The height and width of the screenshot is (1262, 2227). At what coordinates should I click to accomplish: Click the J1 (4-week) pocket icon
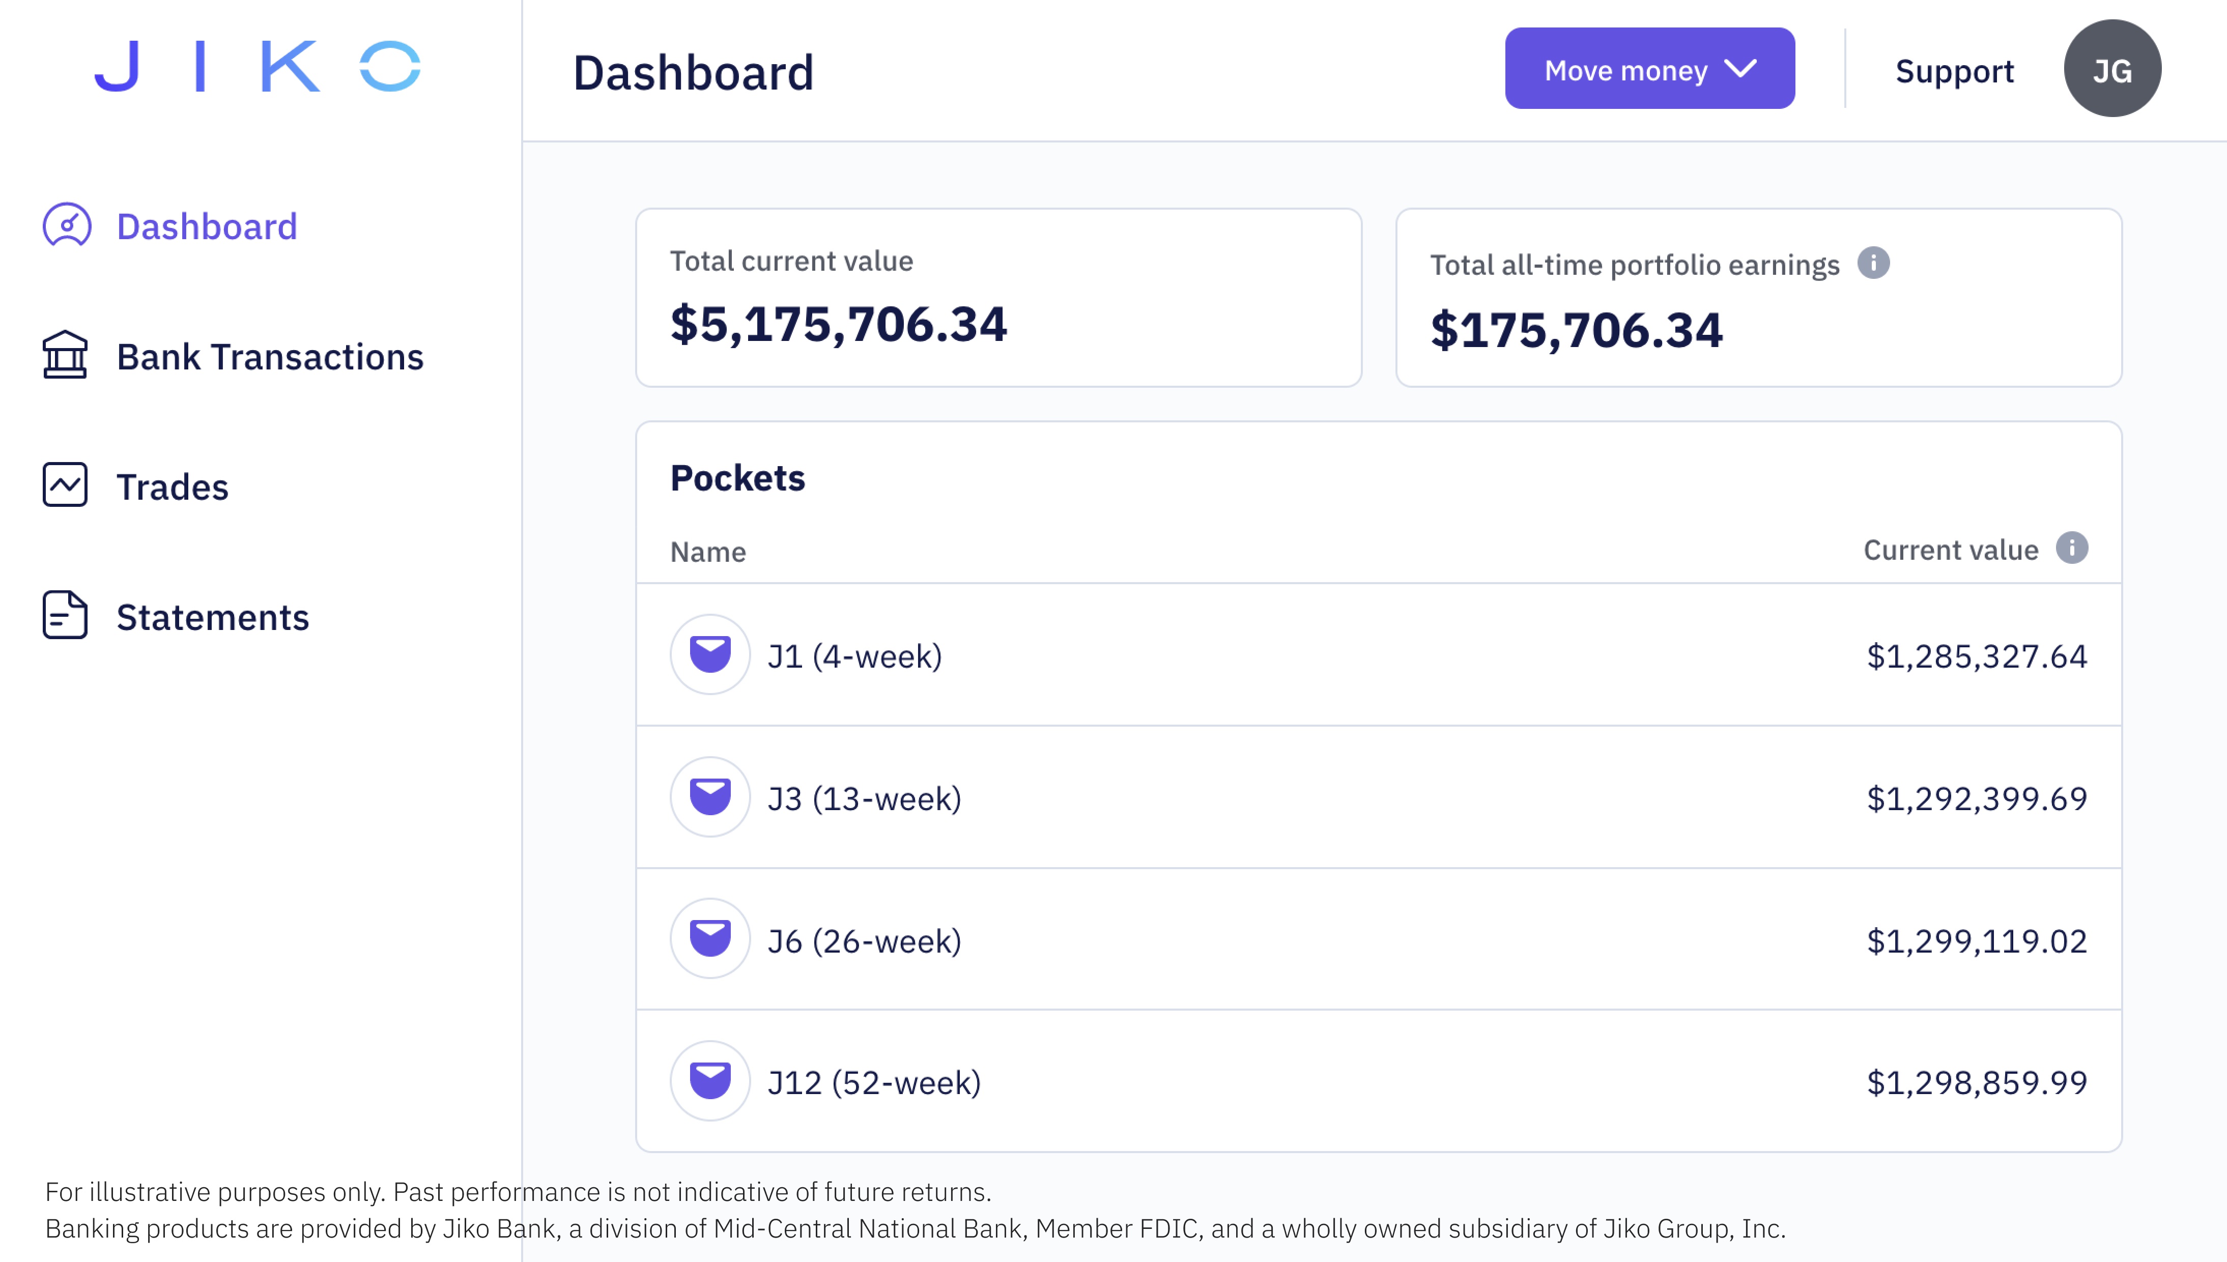710,655
